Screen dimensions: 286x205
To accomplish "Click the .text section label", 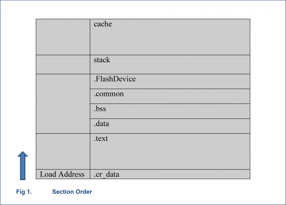I will point(101,139).
